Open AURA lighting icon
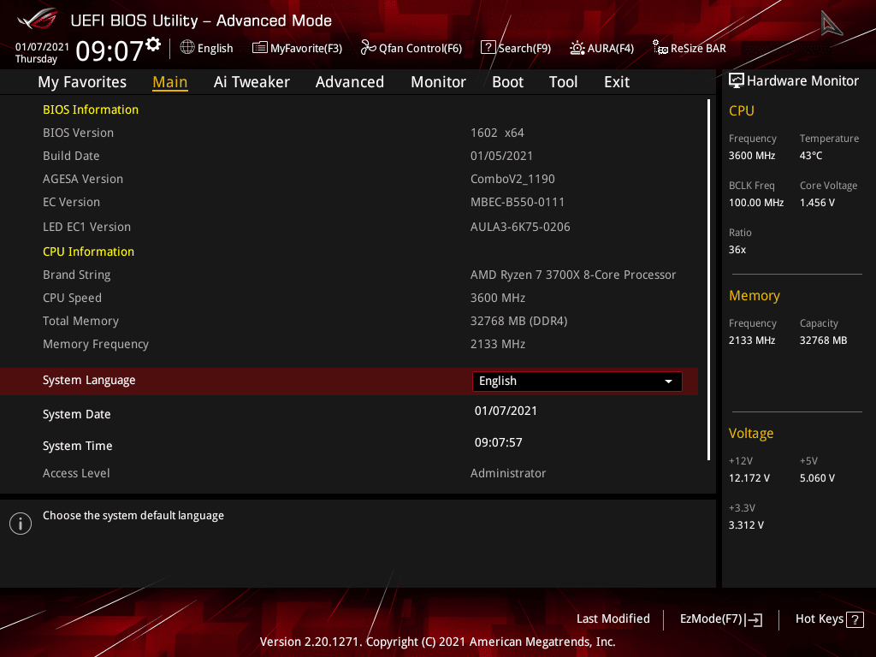Viewport: 876px width, 657px height. pos(577,48)
